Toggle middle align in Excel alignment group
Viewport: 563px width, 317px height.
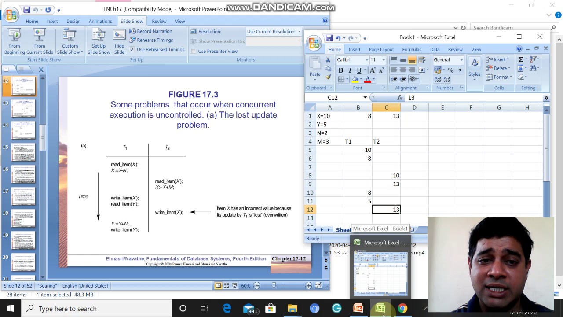click(x=403, y=60)
